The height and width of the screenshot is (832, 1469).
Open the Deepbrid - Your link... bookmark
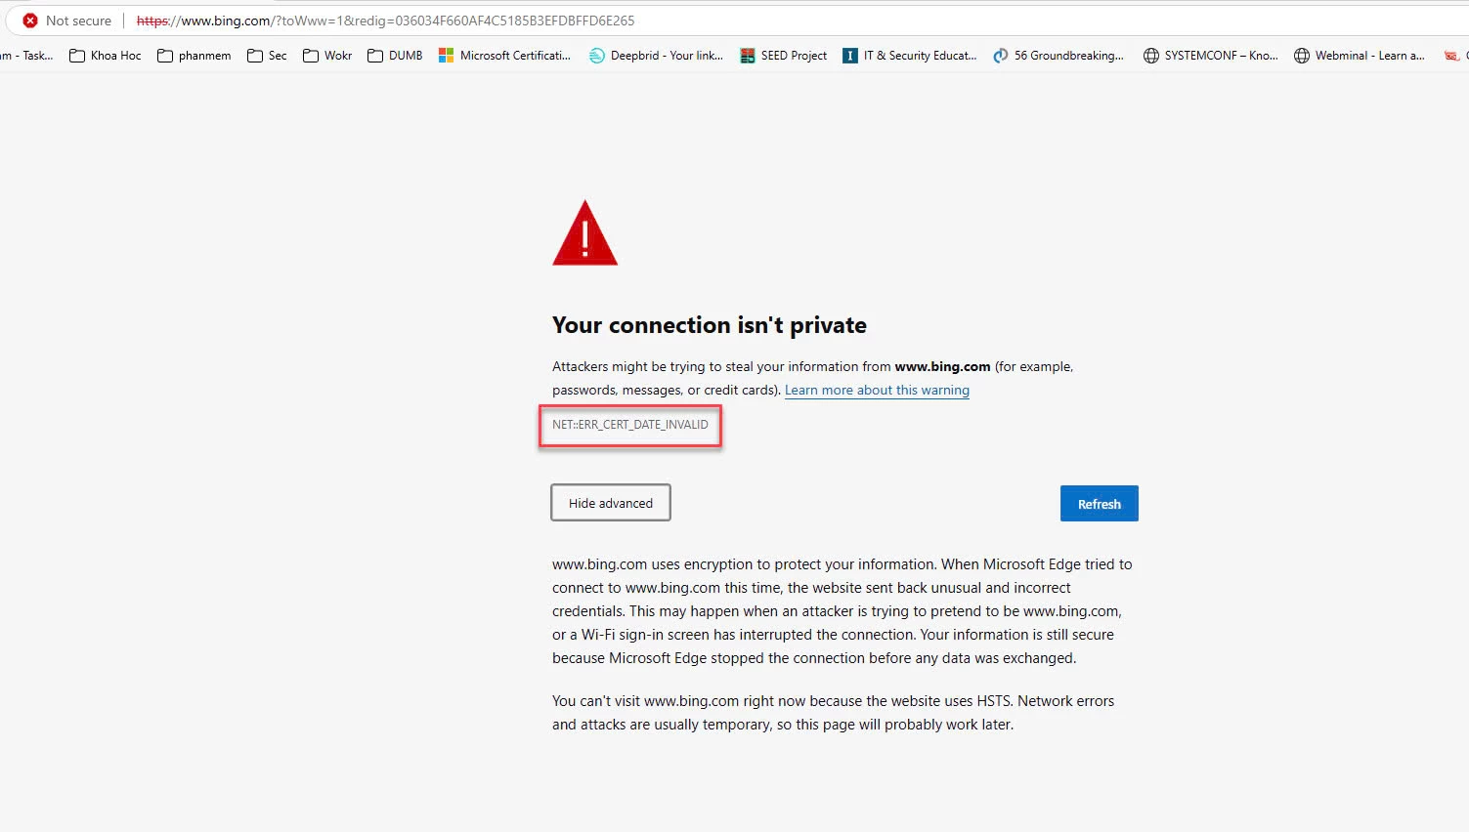click(656, 56)
